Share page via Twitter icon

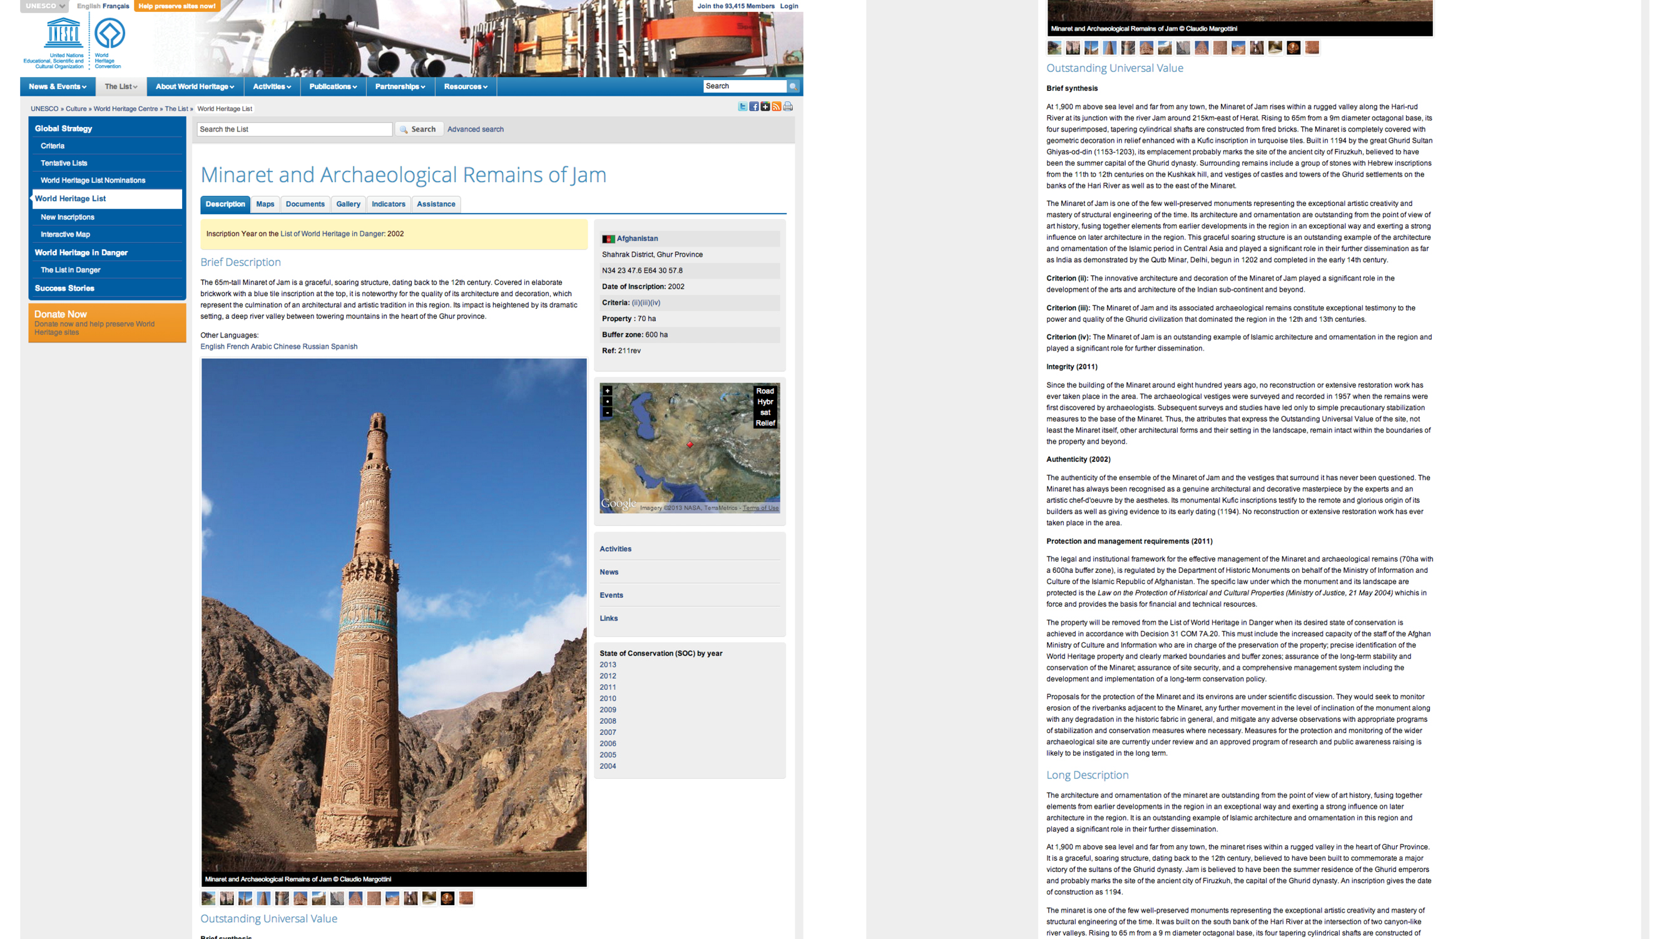pyautogui.click(x=742, y=107)
